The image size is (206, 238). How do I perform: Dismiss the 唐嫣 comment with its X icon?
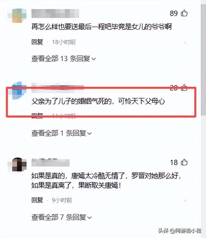[x=185, y=201]
